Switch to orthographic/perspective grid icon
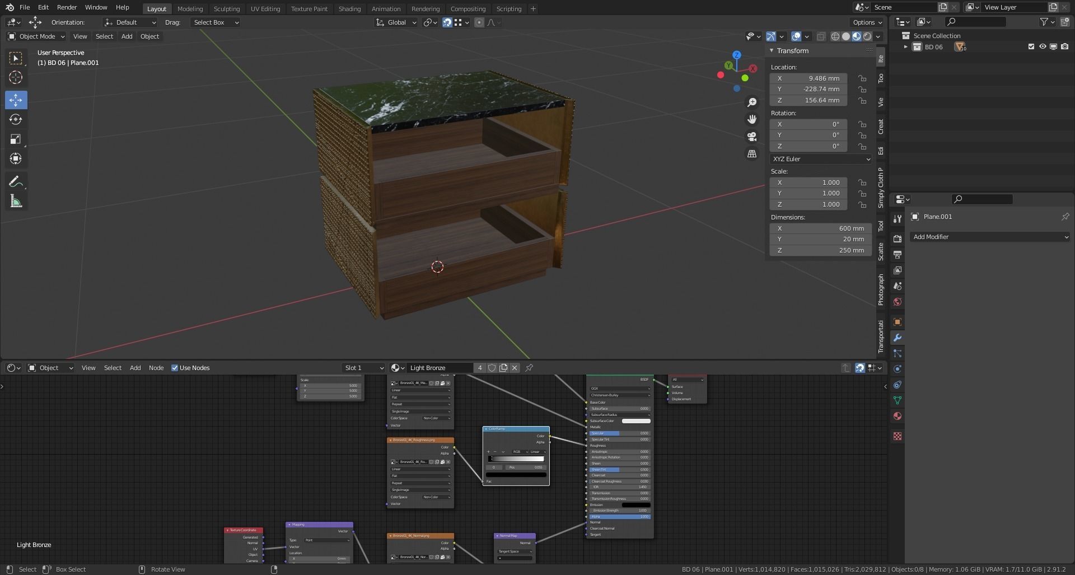 (752, 153)
